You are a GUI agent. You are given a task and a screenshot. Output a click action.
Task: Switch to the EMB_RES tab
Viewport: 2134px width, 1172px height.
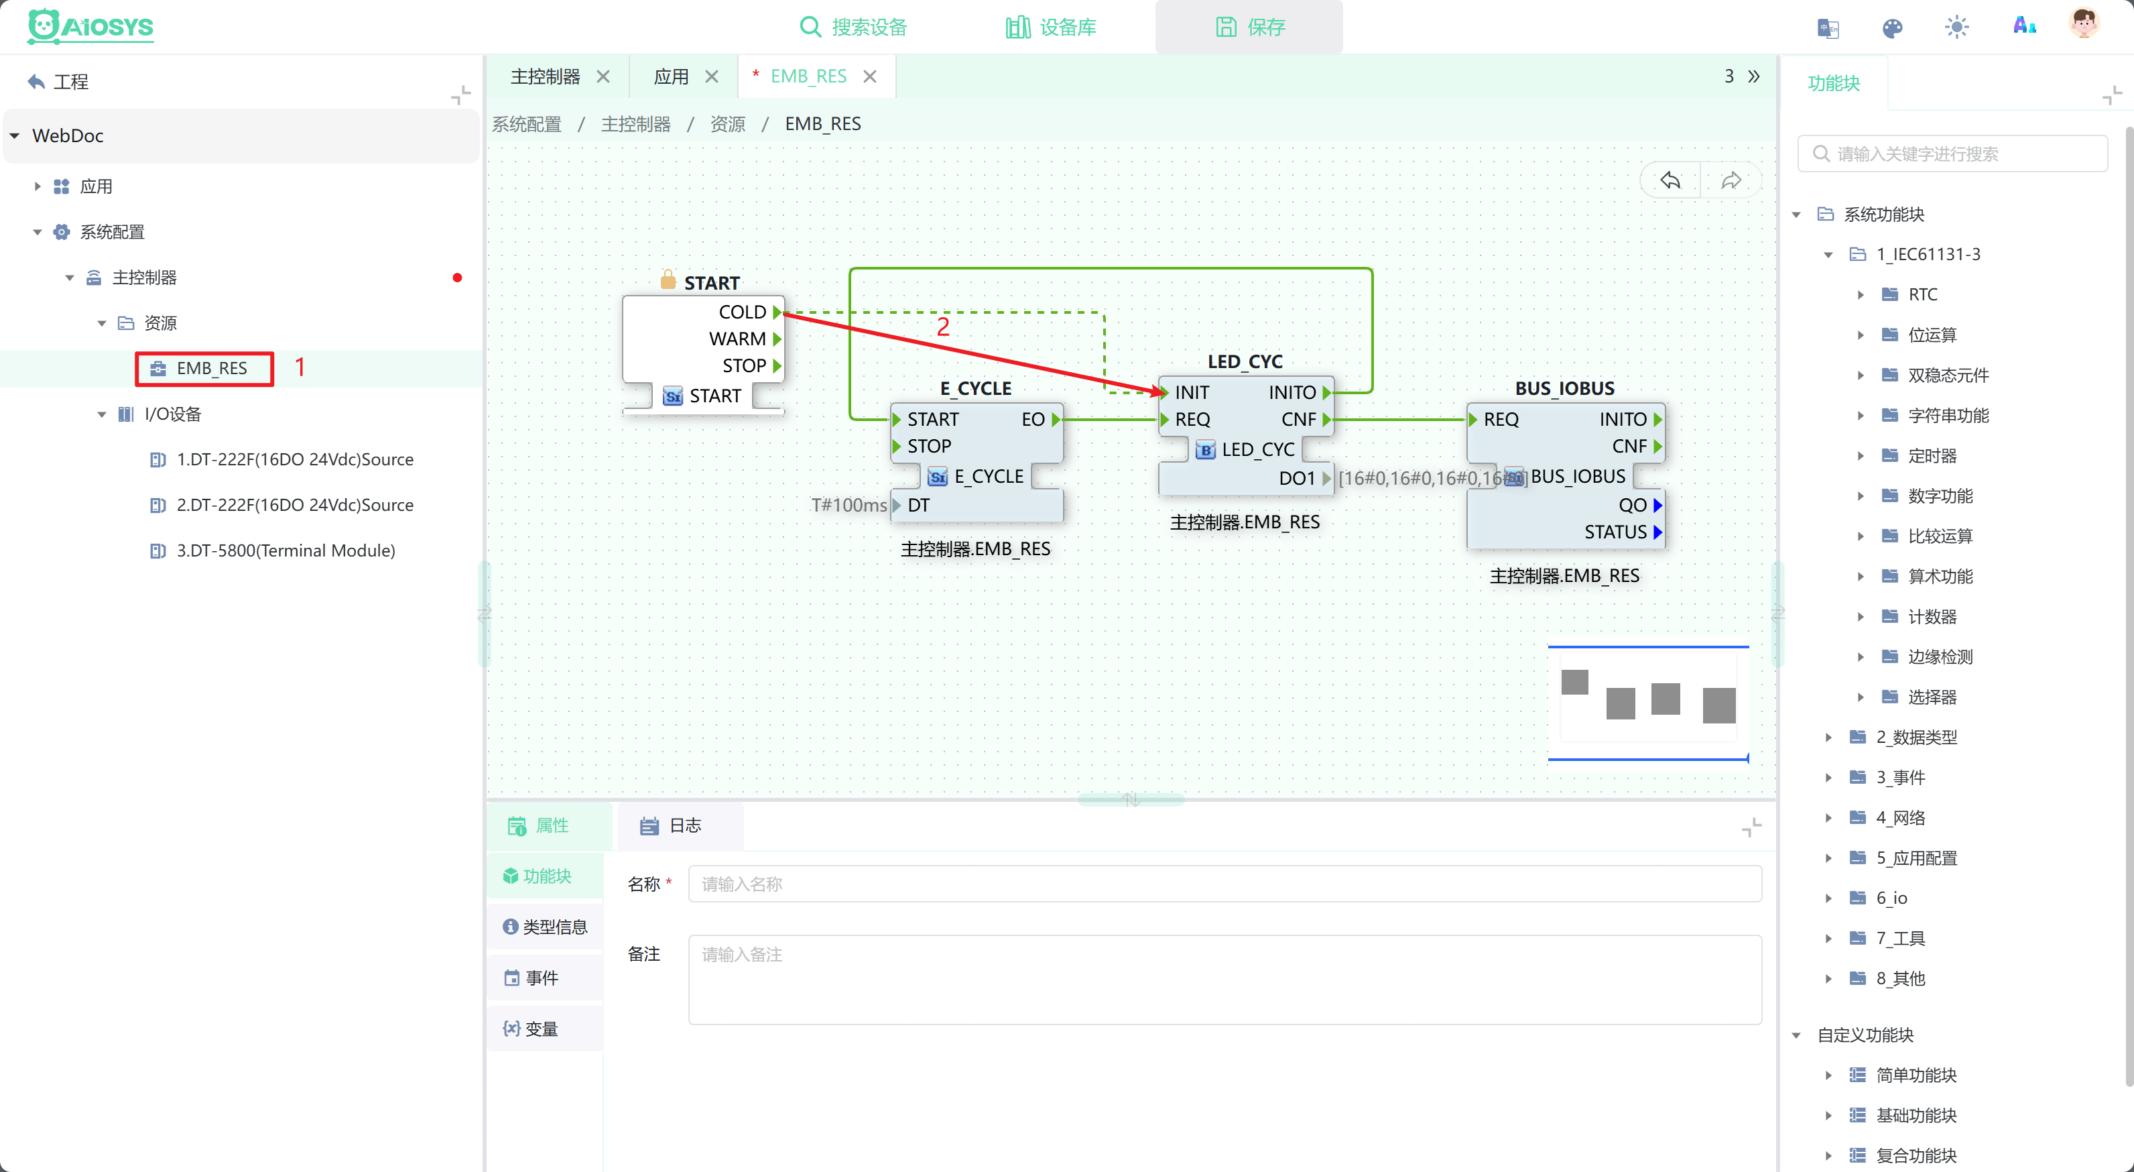coord(808,76)
